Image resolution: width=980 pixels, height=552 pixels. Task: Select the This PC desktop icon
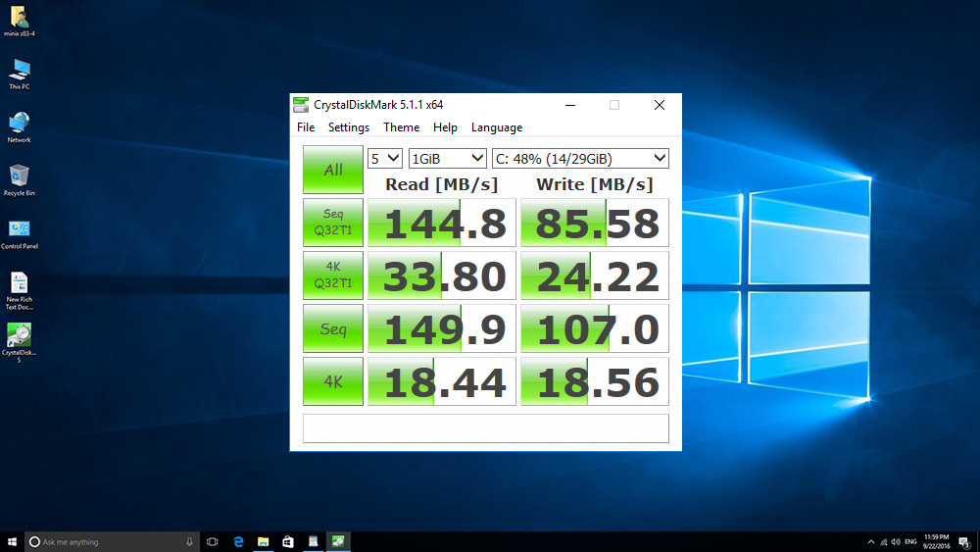(19, 72)
